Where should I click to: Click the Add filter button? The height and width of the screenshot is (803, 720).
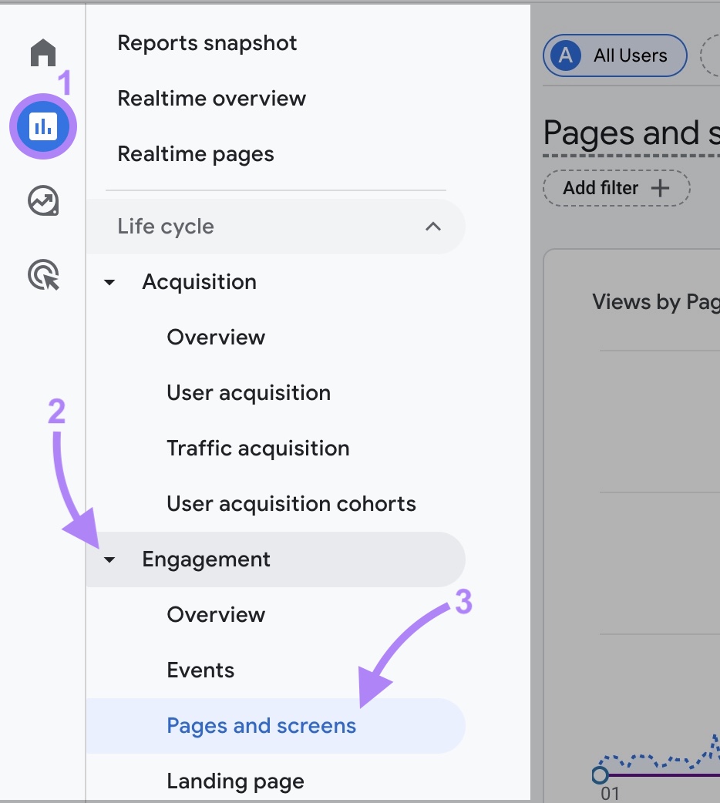[x=615, y=187]
